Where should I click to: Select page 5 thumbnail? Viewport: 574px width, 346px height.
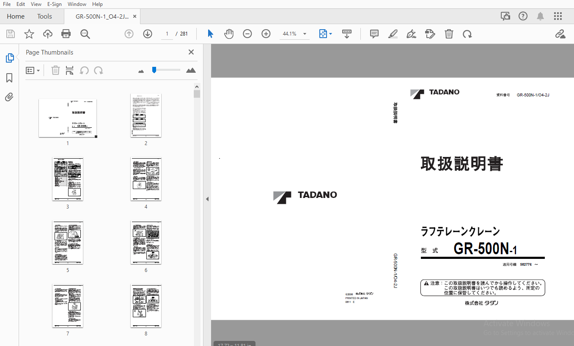click(x=68, y=242)
